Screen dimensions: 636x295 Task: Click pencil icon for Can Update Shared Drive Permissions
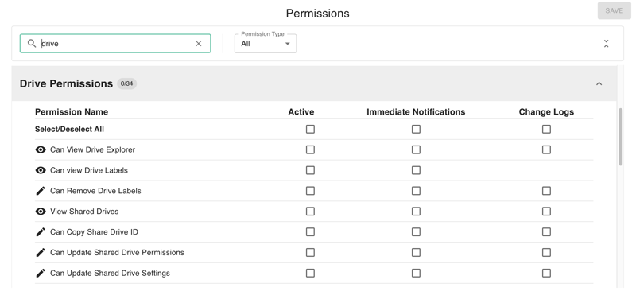[41, 252]
